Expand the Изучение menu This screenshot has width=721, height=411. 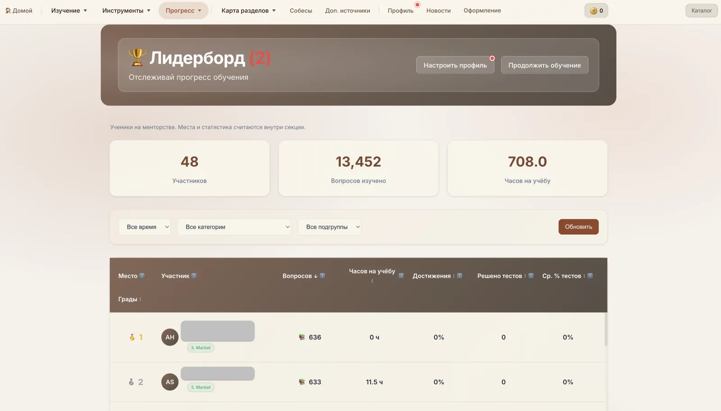69,10
